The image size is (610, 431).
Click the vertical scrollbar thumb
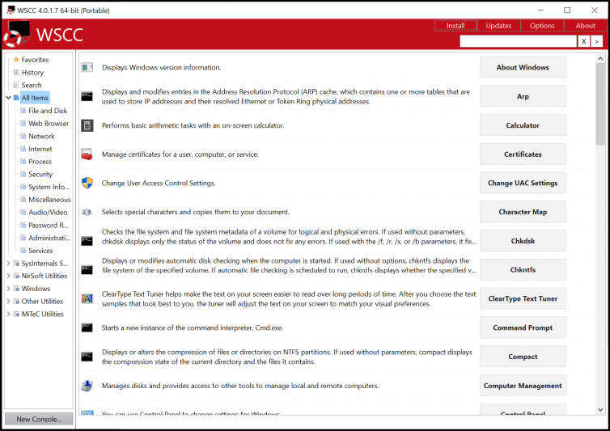pyautogui.click(x=600, y=104)
